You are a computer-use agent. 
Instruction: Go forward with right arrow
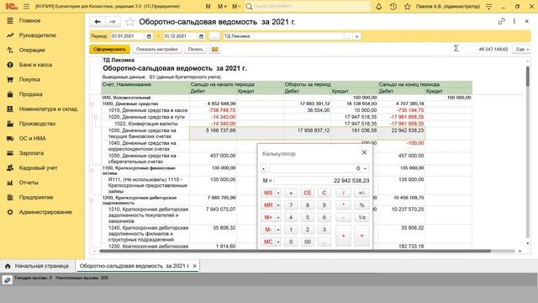(x=113, y=22)
